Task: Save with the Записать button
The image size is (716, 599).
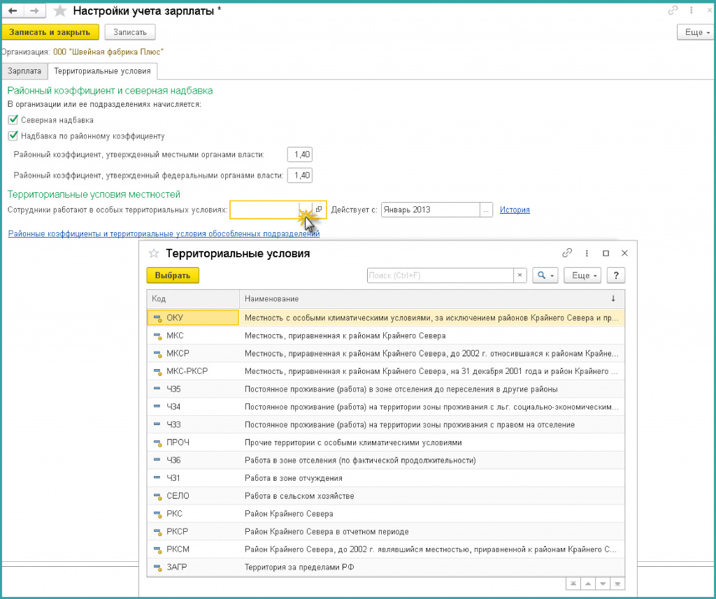Action: (130, 32)
